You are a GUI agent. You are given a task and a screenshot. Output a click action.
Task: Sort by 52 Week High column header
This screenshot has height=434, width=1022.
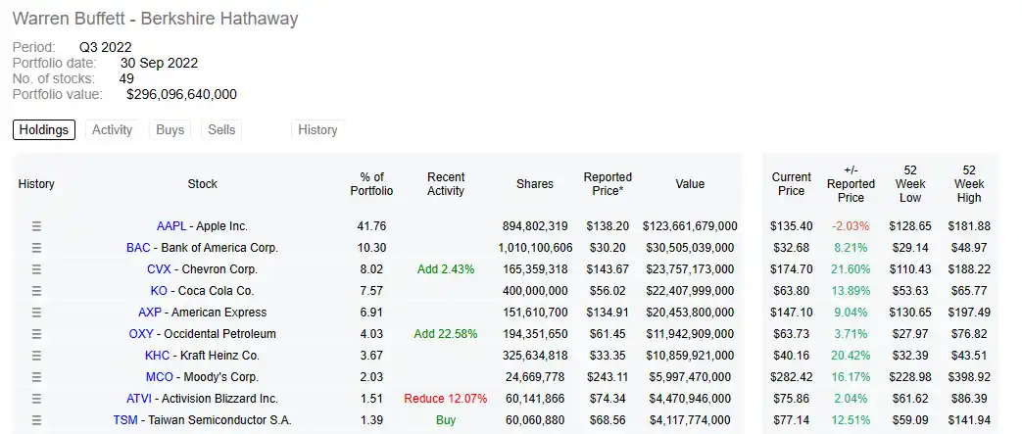coord(969,184)
